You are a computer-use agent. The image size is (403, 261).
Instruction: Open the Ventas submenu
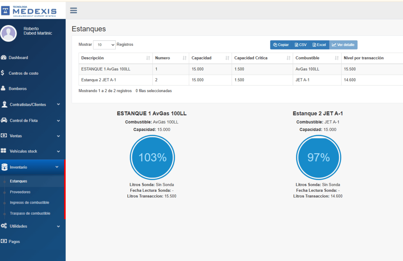click(17, 135)
